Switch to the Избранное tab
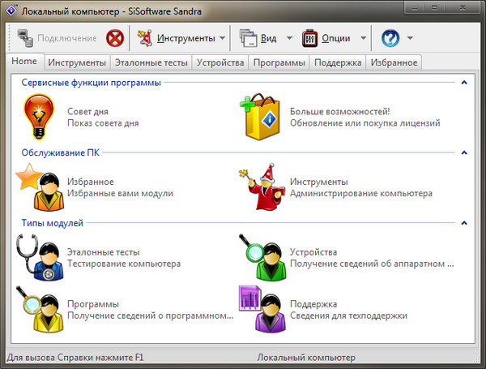Screen dimensions: 486x369 point(394,62)
